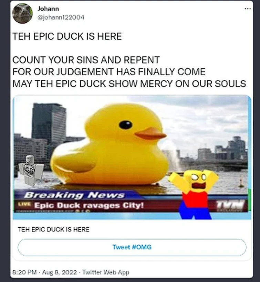The height and width of the screenshot is (282, 260).
Task: Click the screaming yellow Roblox noob figure
Action: tap(194, 195)
